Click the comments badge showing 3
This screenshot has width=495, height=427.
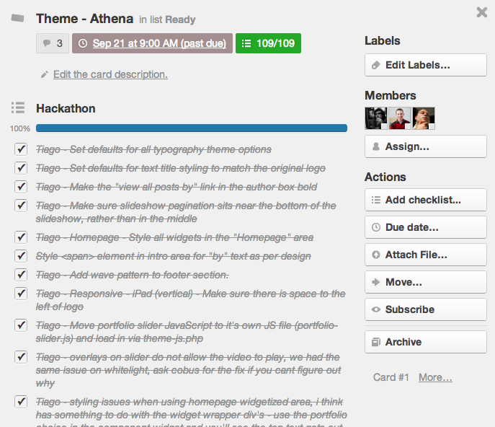coord(52,43)
